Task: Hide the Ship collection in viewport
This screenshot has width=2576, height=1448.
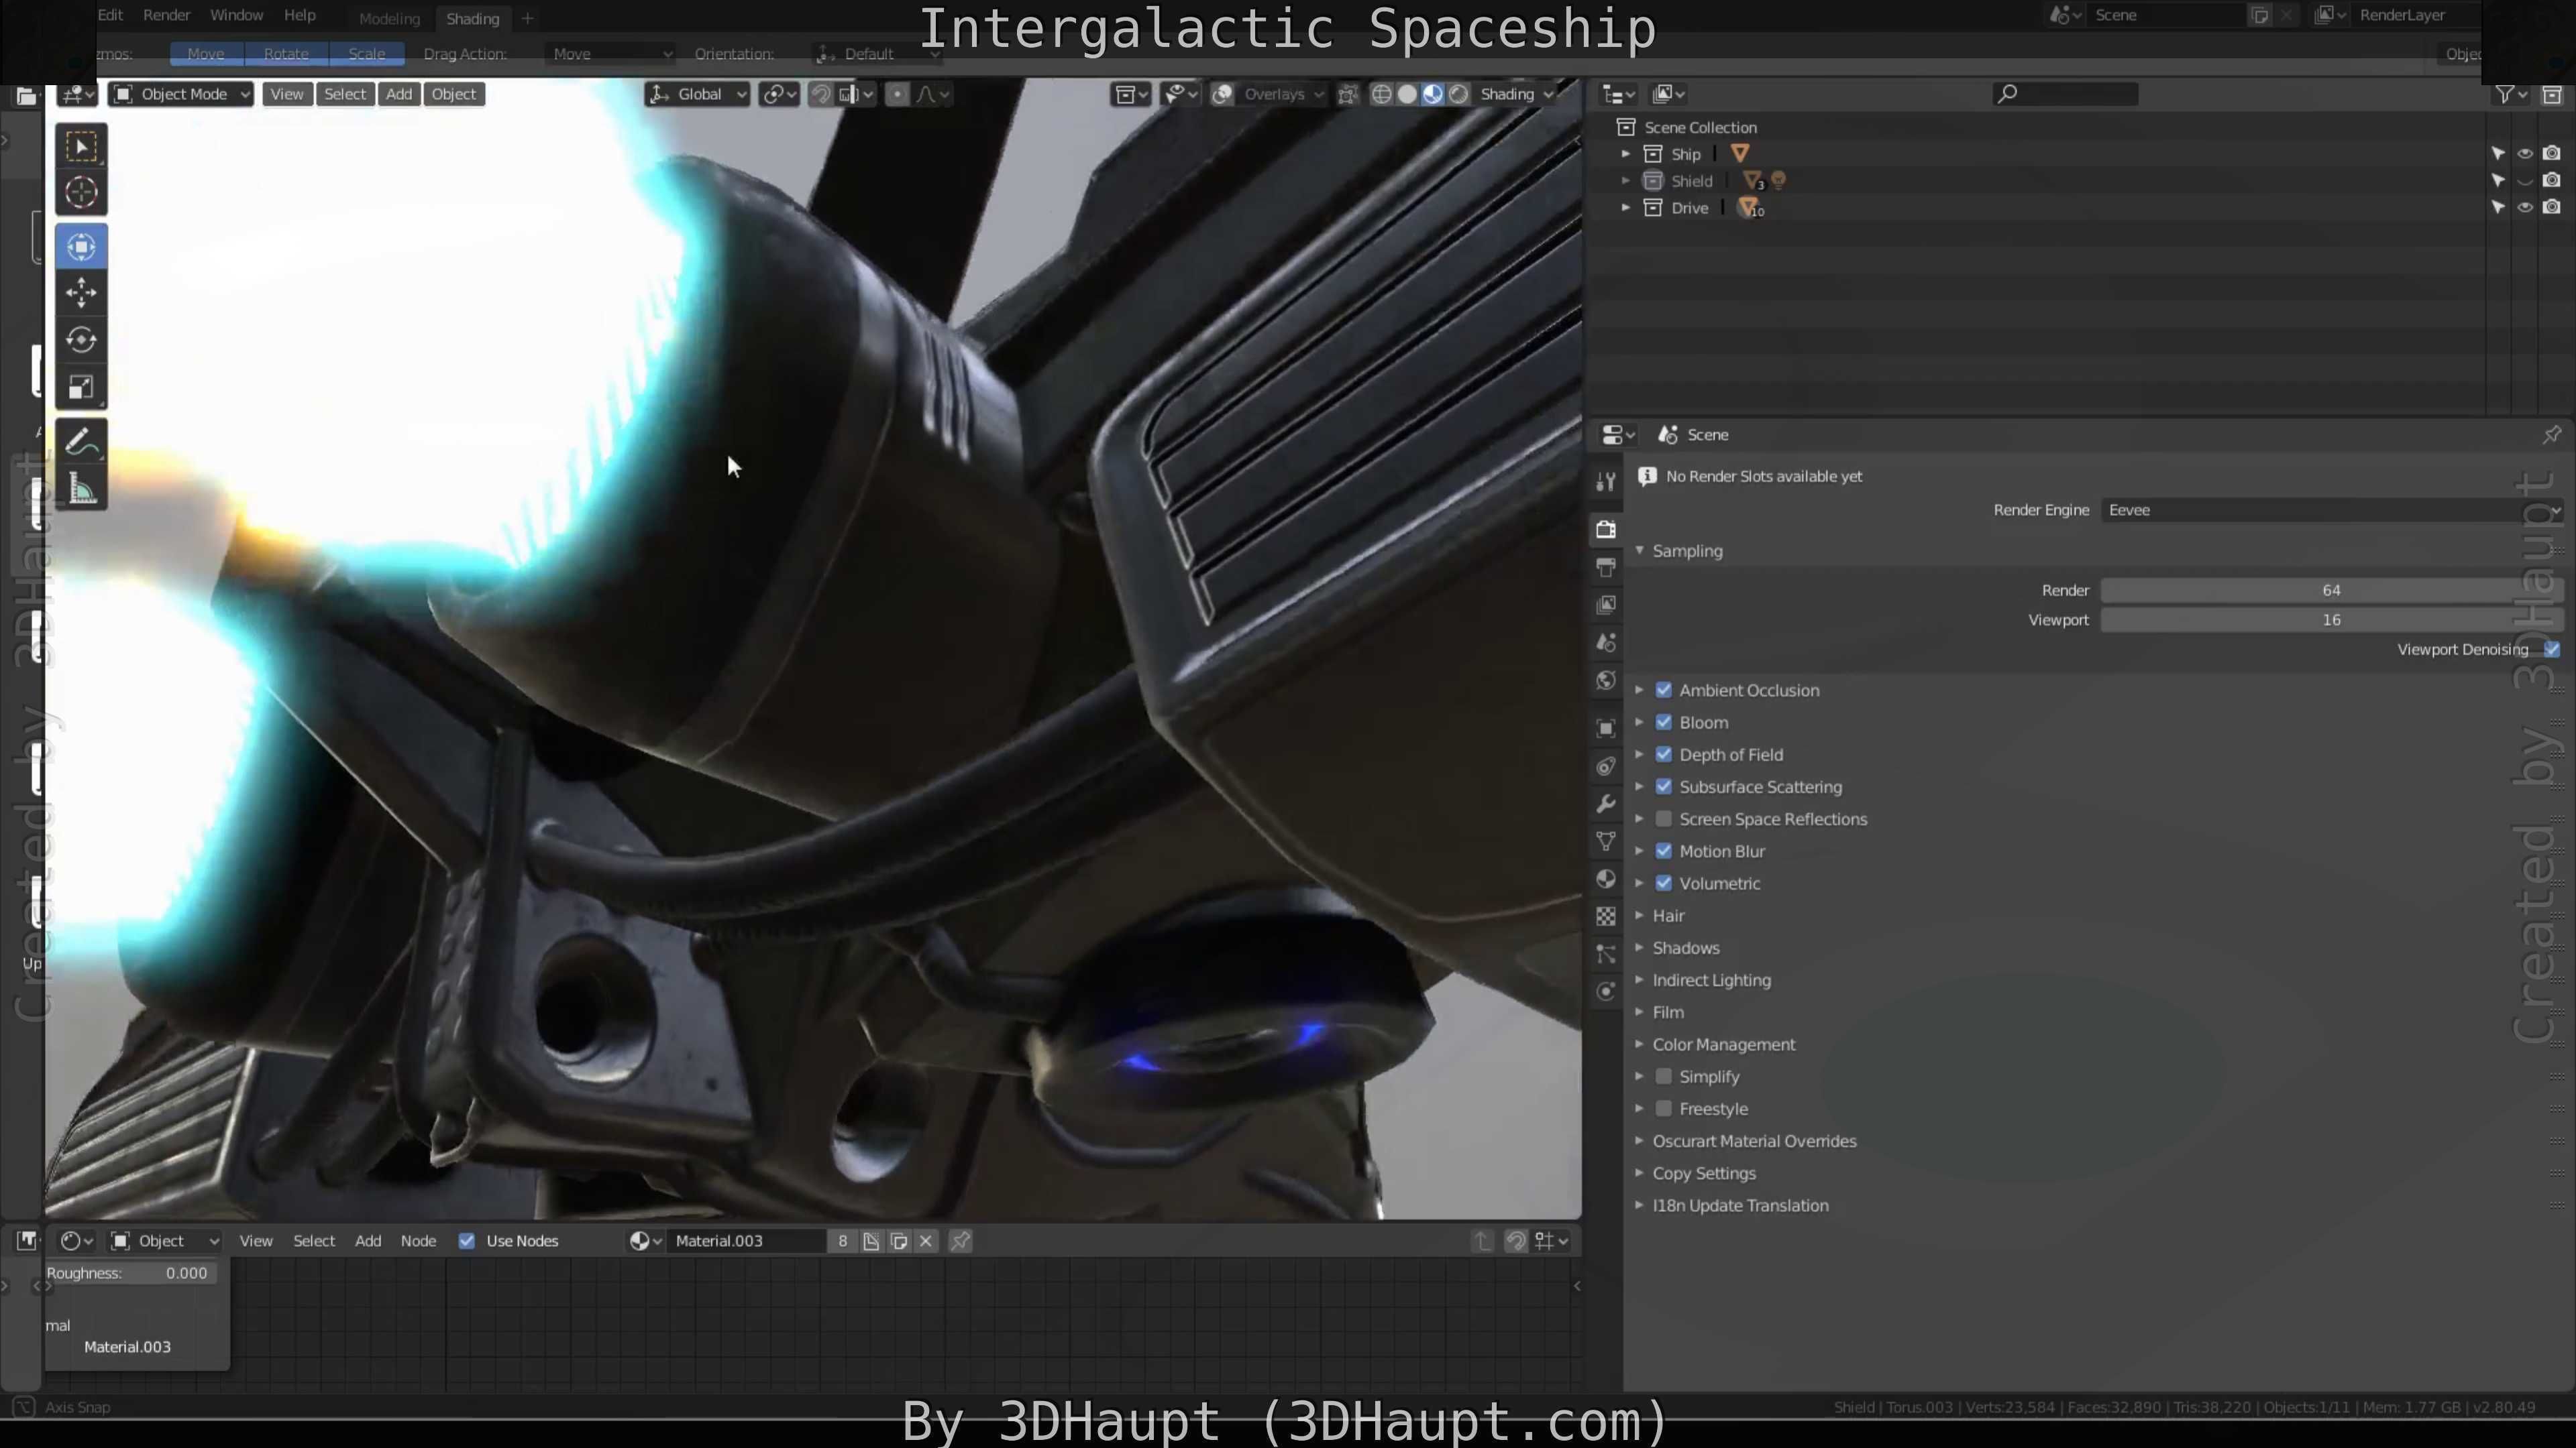Action: tap(2525, 154)
